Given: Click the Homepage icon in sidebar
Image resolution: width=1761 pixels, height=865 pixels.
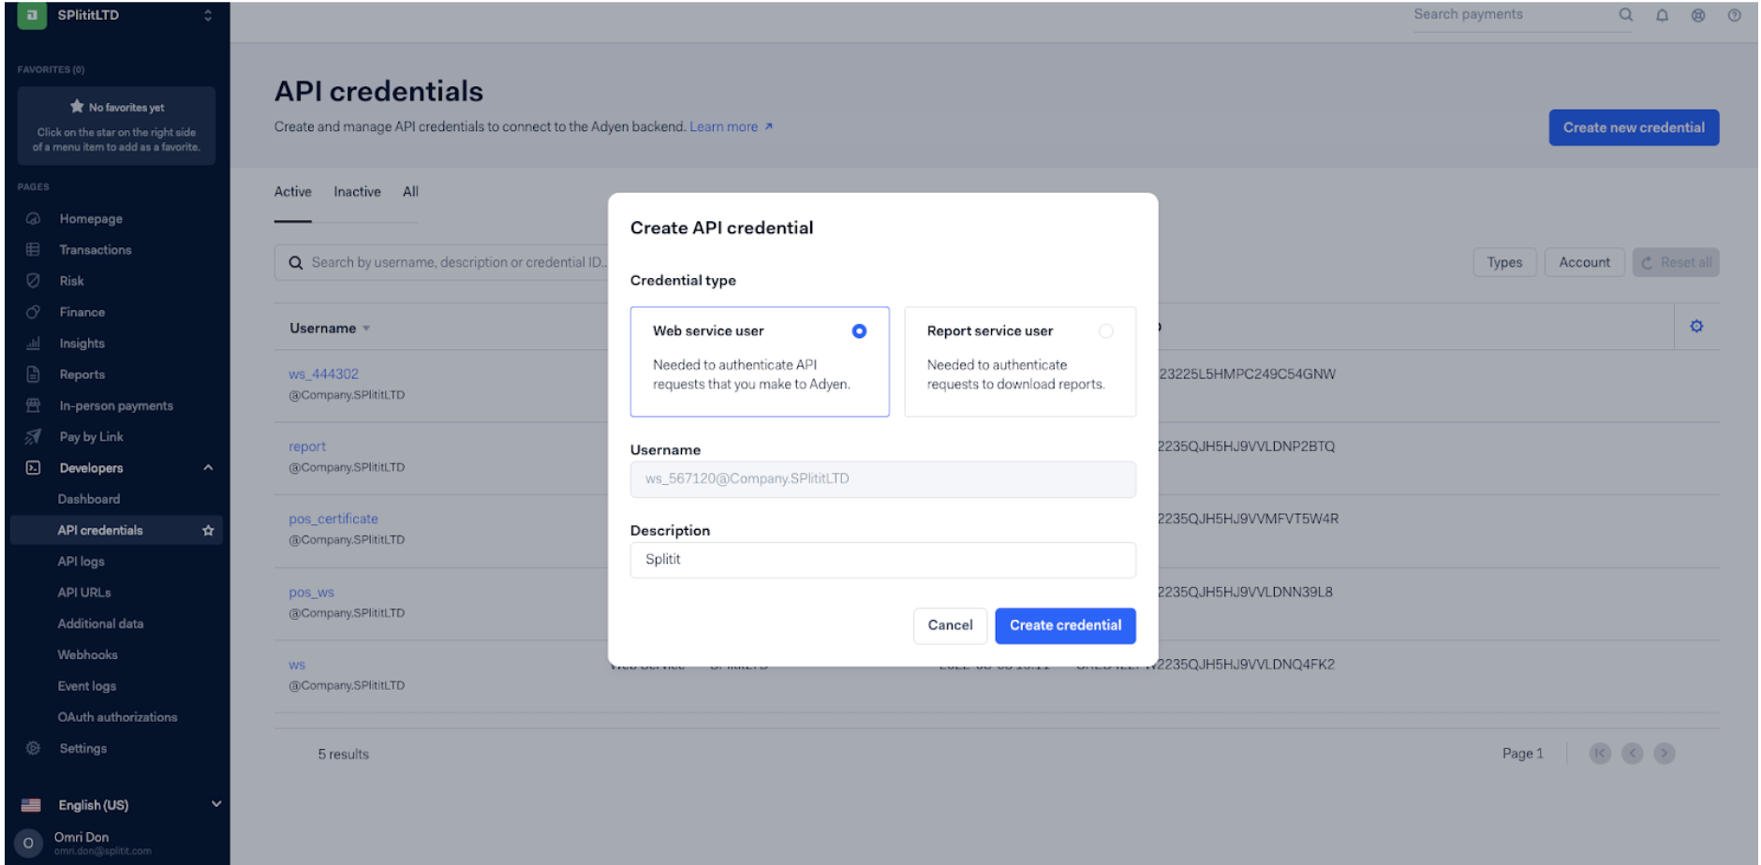Looking at the screenshot, I should coord(33,218).
